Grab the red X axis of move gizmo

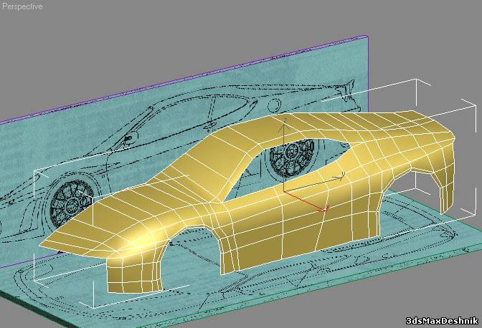(x=306, y=201)
